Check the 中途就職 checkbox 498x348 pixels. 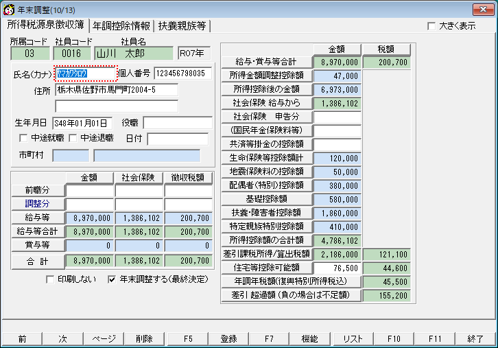(24, 139)
